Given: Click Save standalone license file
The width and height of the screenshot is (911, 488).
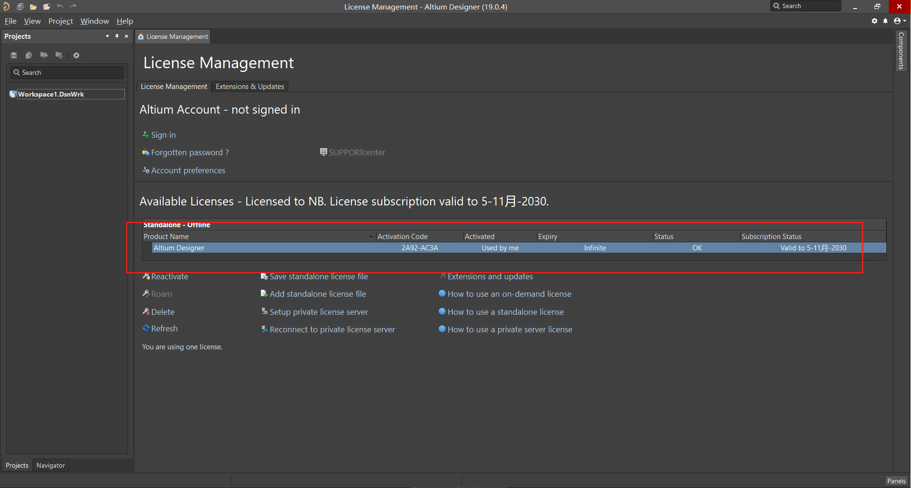Looking at the screenshot, I should (319, 276).
